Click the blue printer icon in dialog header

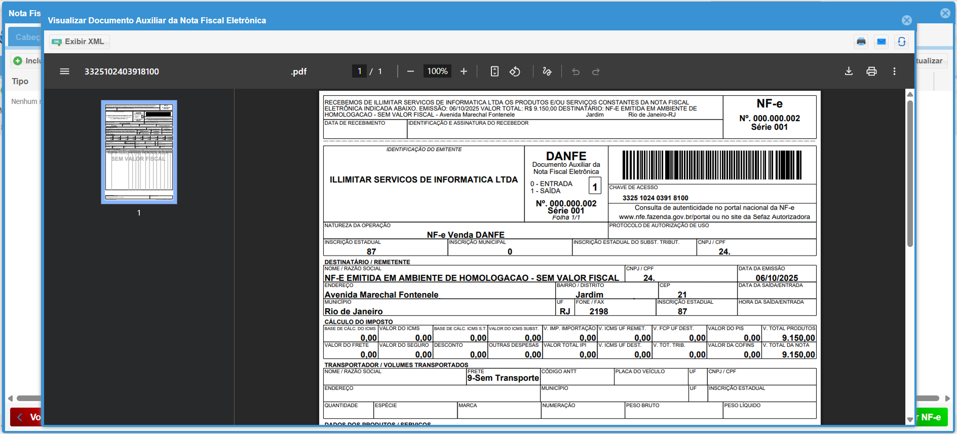[x=861, y=42]
